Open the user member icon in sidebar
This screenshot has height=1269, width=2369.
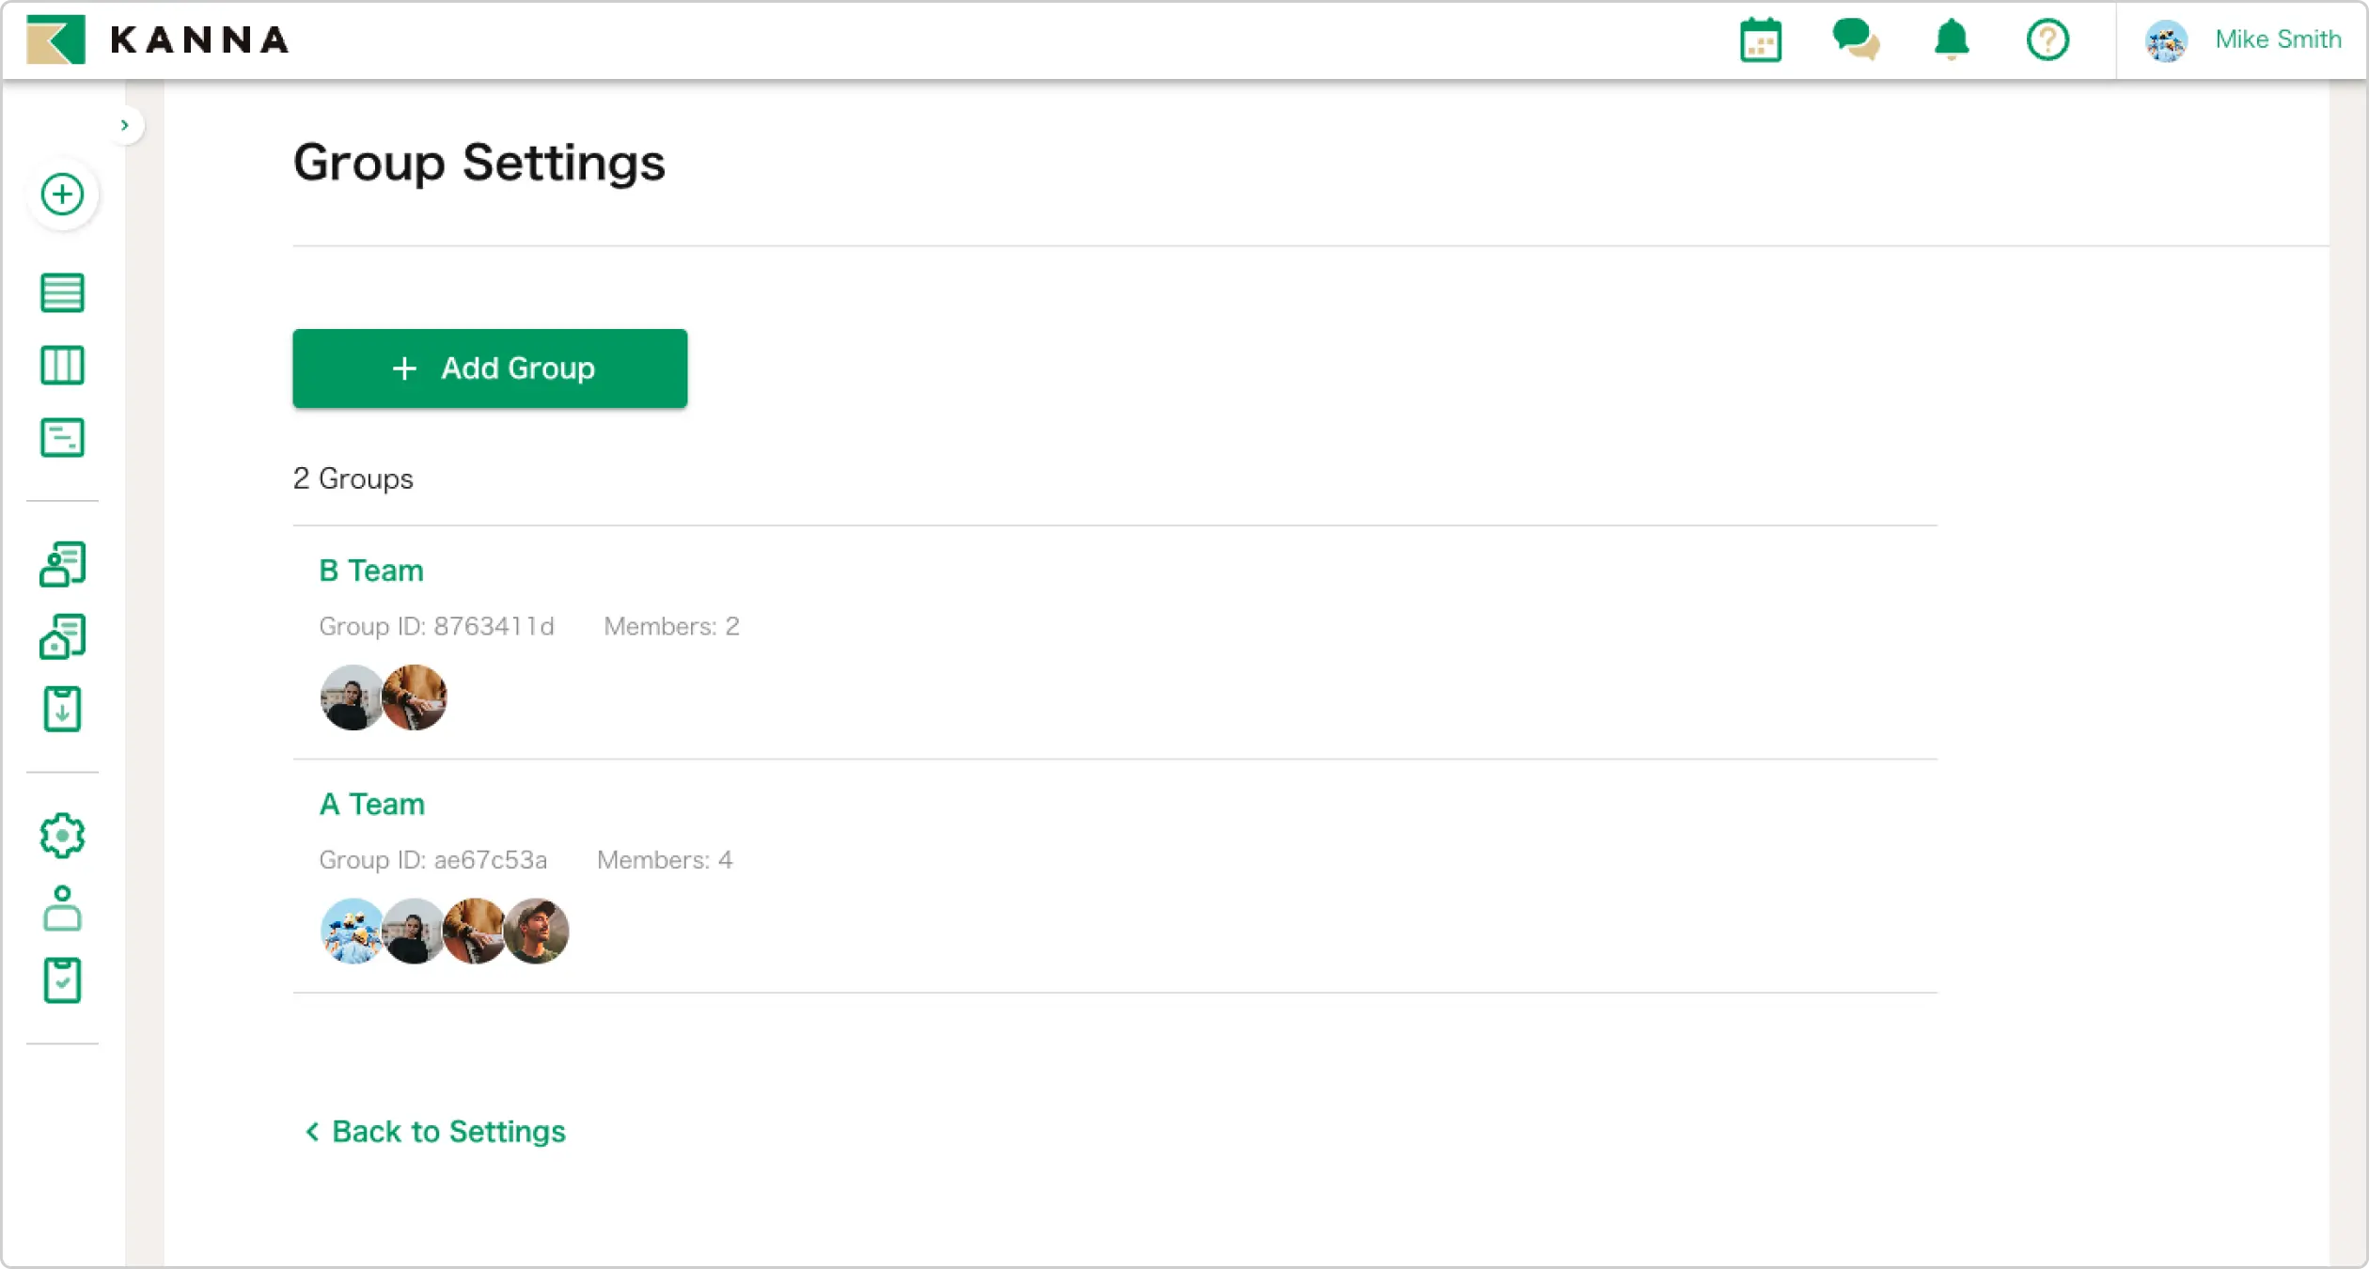tap(62, 908)
